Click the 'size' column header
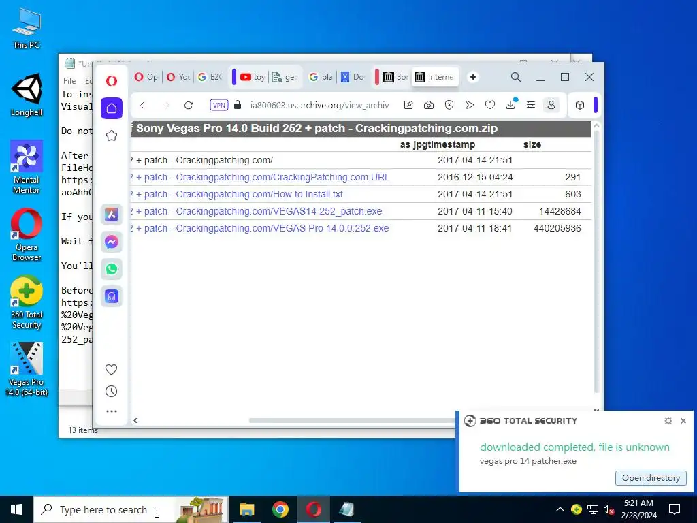 pyautogui.click(x=532, y=144)
